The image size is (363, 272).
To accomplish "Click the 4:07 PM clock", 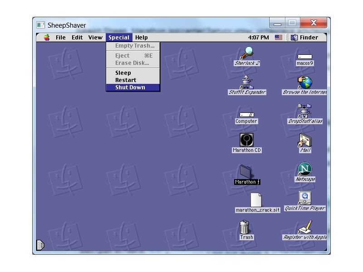I will click(x=258, y=38).
